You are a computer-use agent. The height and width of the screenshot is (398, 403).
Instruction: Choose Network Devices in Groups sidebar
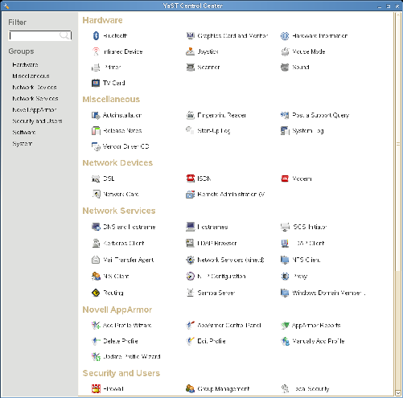coord(35,88)
